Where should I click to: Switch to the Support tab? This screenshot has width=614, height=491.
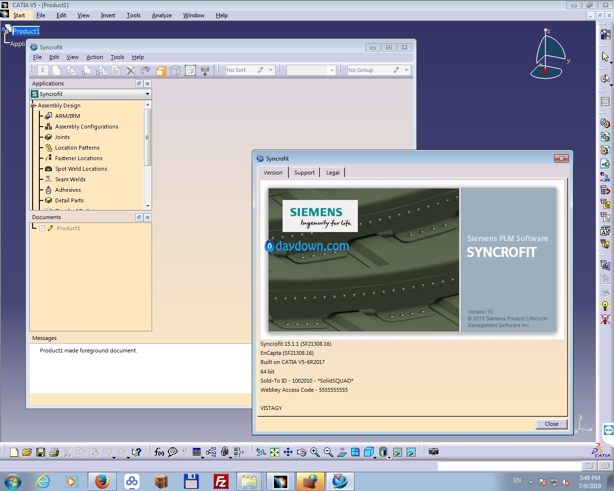[x=305, y=173]
